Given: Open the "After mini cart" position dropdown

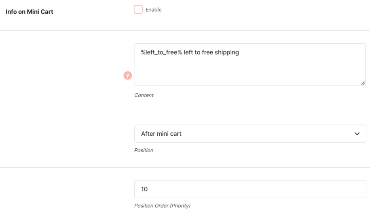Looking at the screenshot, I should pyautogui.click(x=250, y=134).
